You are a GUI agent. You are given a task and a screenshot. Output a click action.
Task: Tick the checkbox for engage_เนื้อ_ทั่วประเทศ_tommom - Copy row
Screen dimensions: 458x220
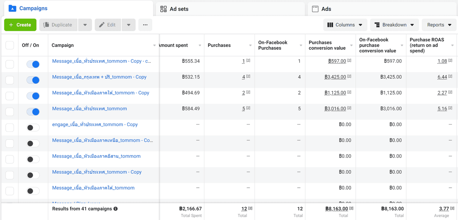tap(10, 128)
